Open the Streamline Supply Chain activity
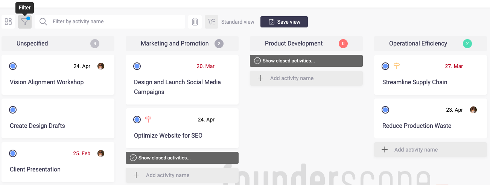The image size is (490, 185). click(415, 82)
